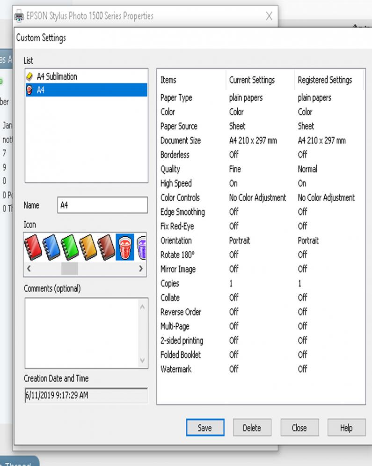Close the EPSON Properties window
Viewport: 372px width, 466px height.
coord(269,16)
